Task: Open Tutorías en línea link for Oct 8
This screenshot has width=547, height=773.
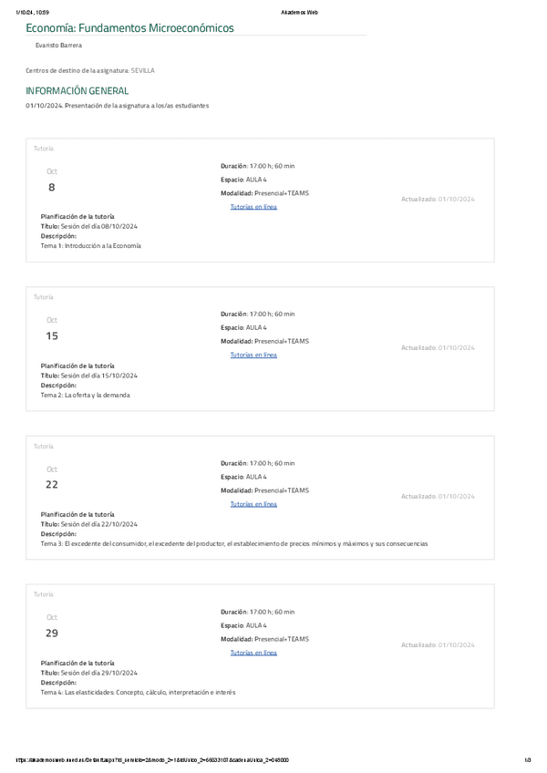Action: [253, 207]
